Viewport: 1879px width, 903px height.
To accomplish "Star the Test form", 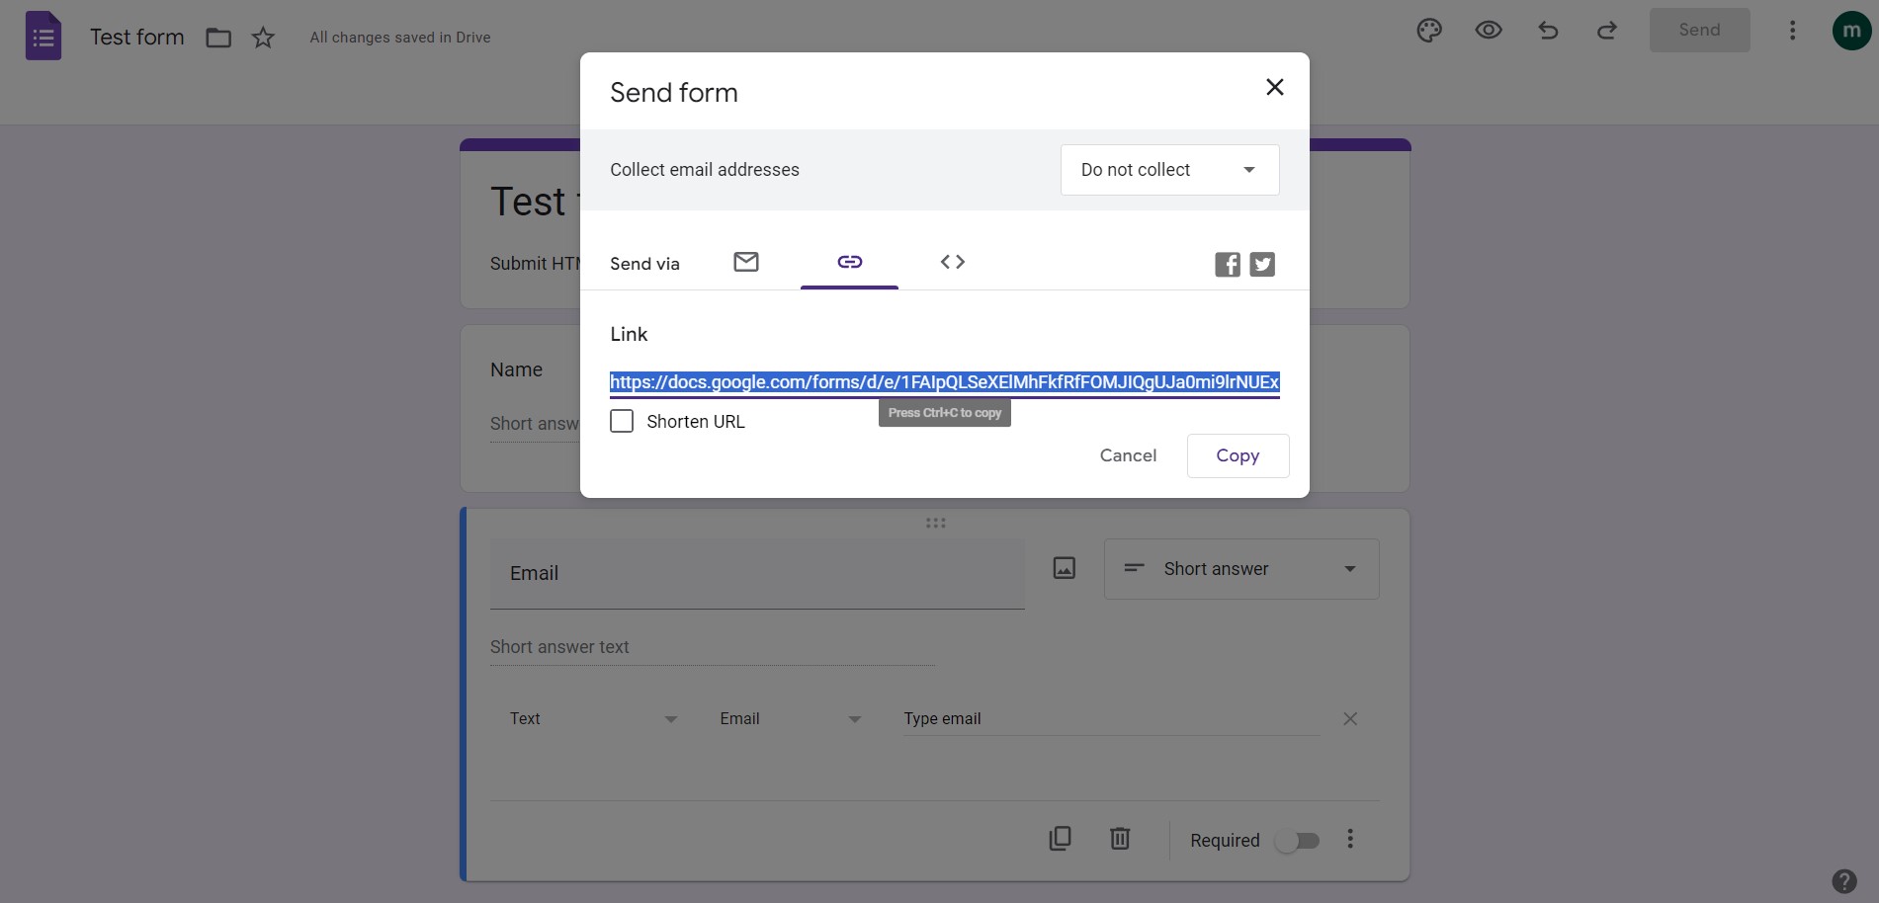I will click(x=263, y=37).
